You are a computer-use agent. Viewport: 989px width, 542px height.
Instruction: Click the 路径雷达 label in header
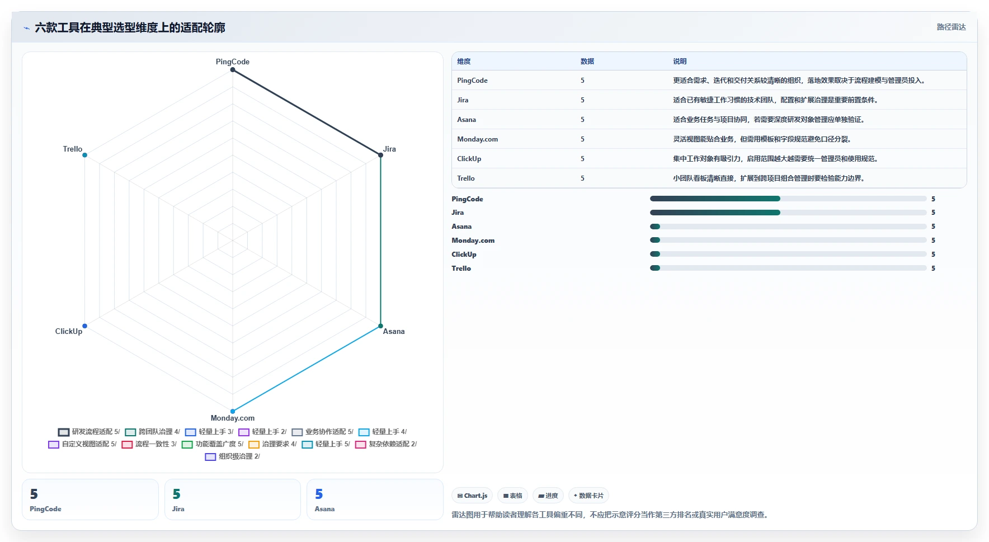pos(951,27)
